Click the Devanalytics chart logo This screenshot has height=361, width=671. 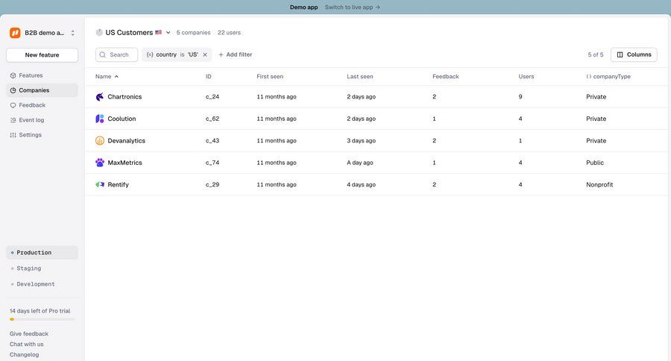pyautogui.click(x=100, y=140)
